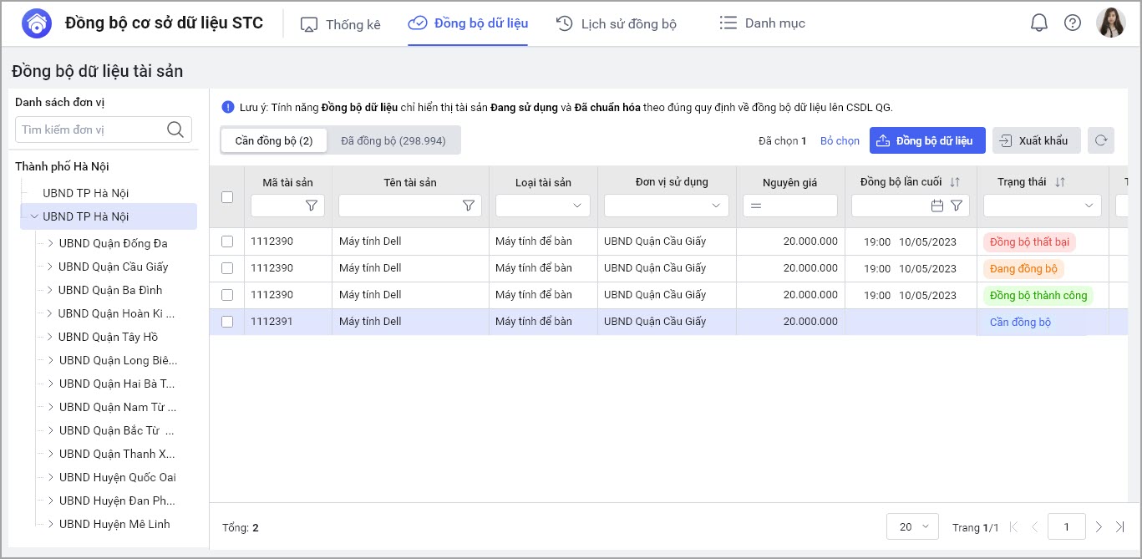Switch to the Đã đồng bộ (298.994) tab
This screenshot has width=1142, height=559.
coord(393,140)
